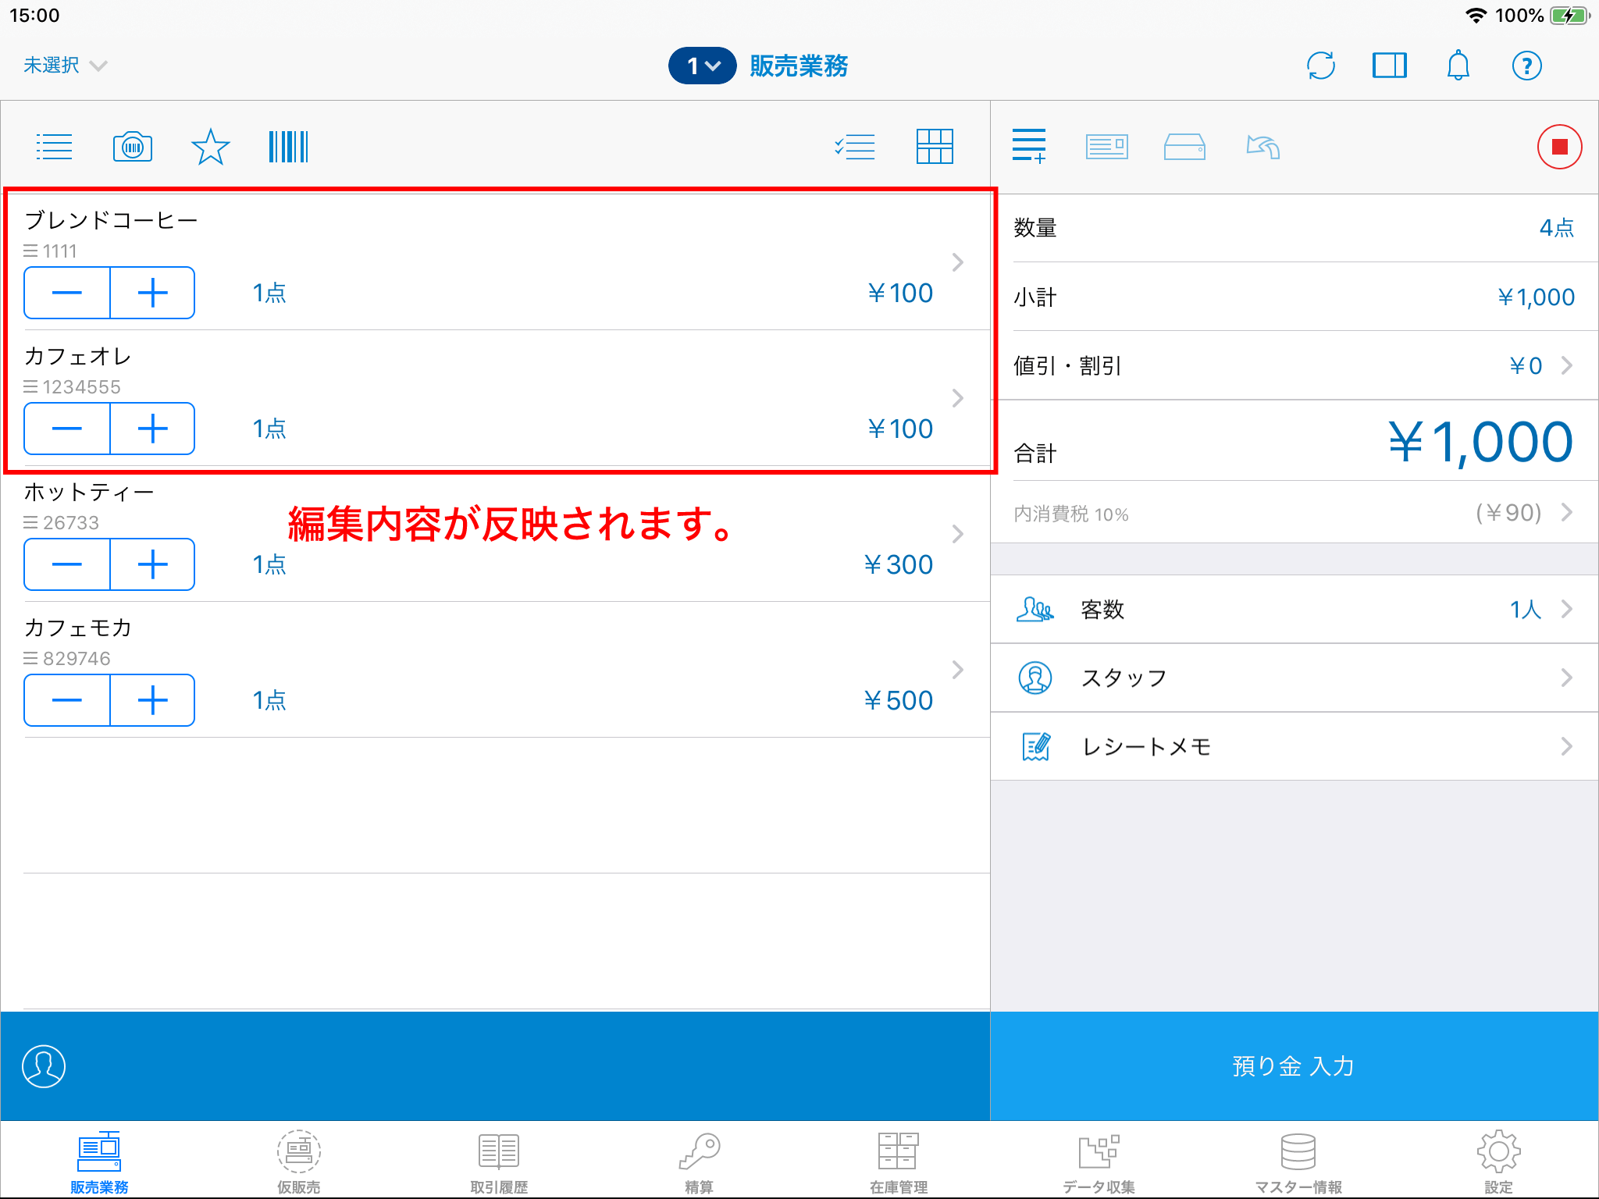Increase カフェモカ quantity with plus
The height and width of the screenshot is (1199, 1599).
point(152,700)
